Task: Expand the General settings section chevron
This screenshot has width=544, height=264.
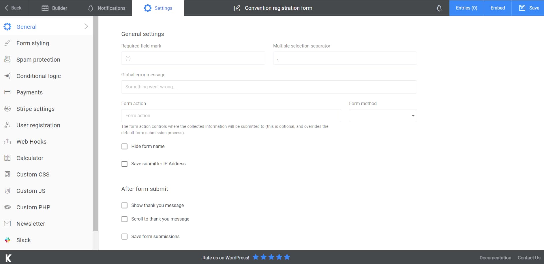Action: [x=86, y=26]
